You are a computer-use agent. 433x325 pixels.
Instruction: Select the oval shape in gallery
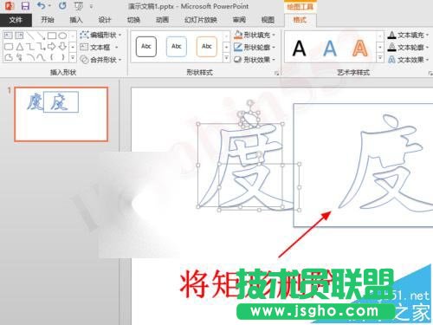[x=62, y=36]
